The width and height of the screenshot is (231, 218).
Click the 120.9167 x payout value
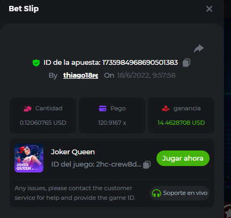(112, 123)
